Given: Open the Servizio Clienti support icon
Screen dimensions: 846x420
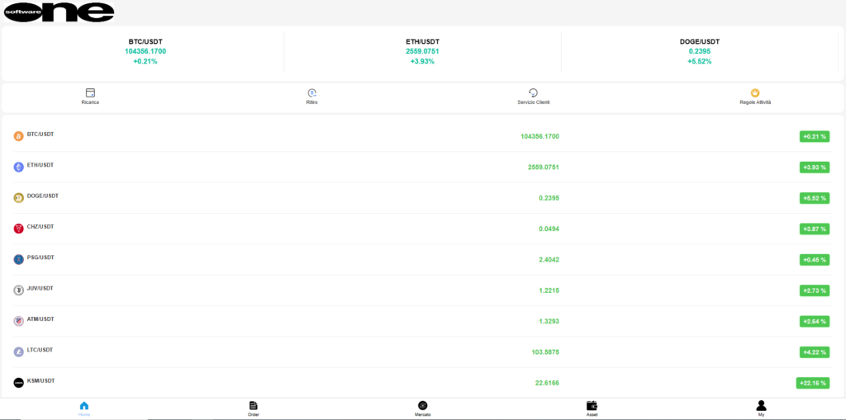Looking at the screenshot, I should click(x=534, y=92).
